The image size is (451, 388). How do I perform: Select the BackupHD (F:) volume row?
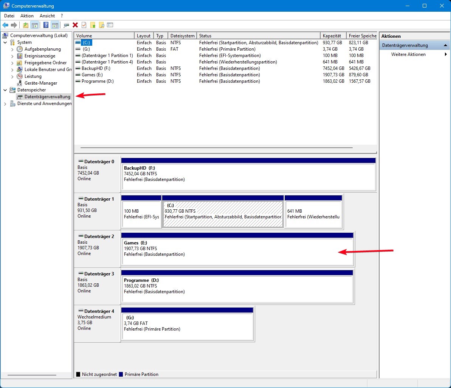tap(225, 68)
